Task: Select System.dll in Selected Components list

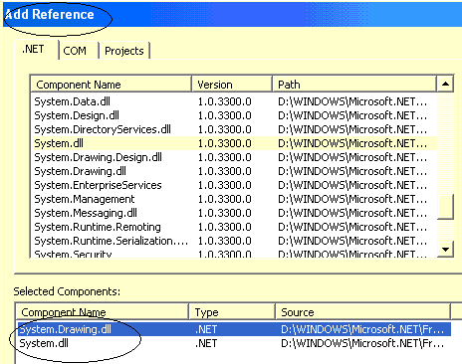Action: (234, 343)
